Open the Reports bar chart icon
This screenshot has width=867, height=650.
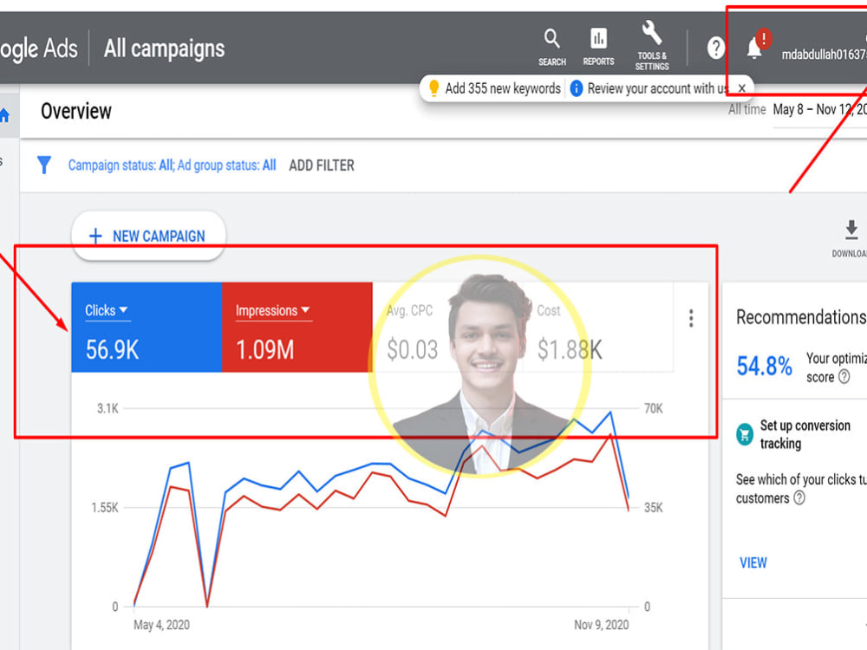coord(598,39)
